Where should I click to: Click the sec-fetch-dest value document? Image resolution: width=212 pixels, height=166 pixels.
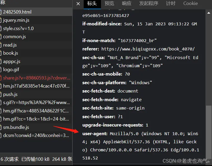[128, 91]
